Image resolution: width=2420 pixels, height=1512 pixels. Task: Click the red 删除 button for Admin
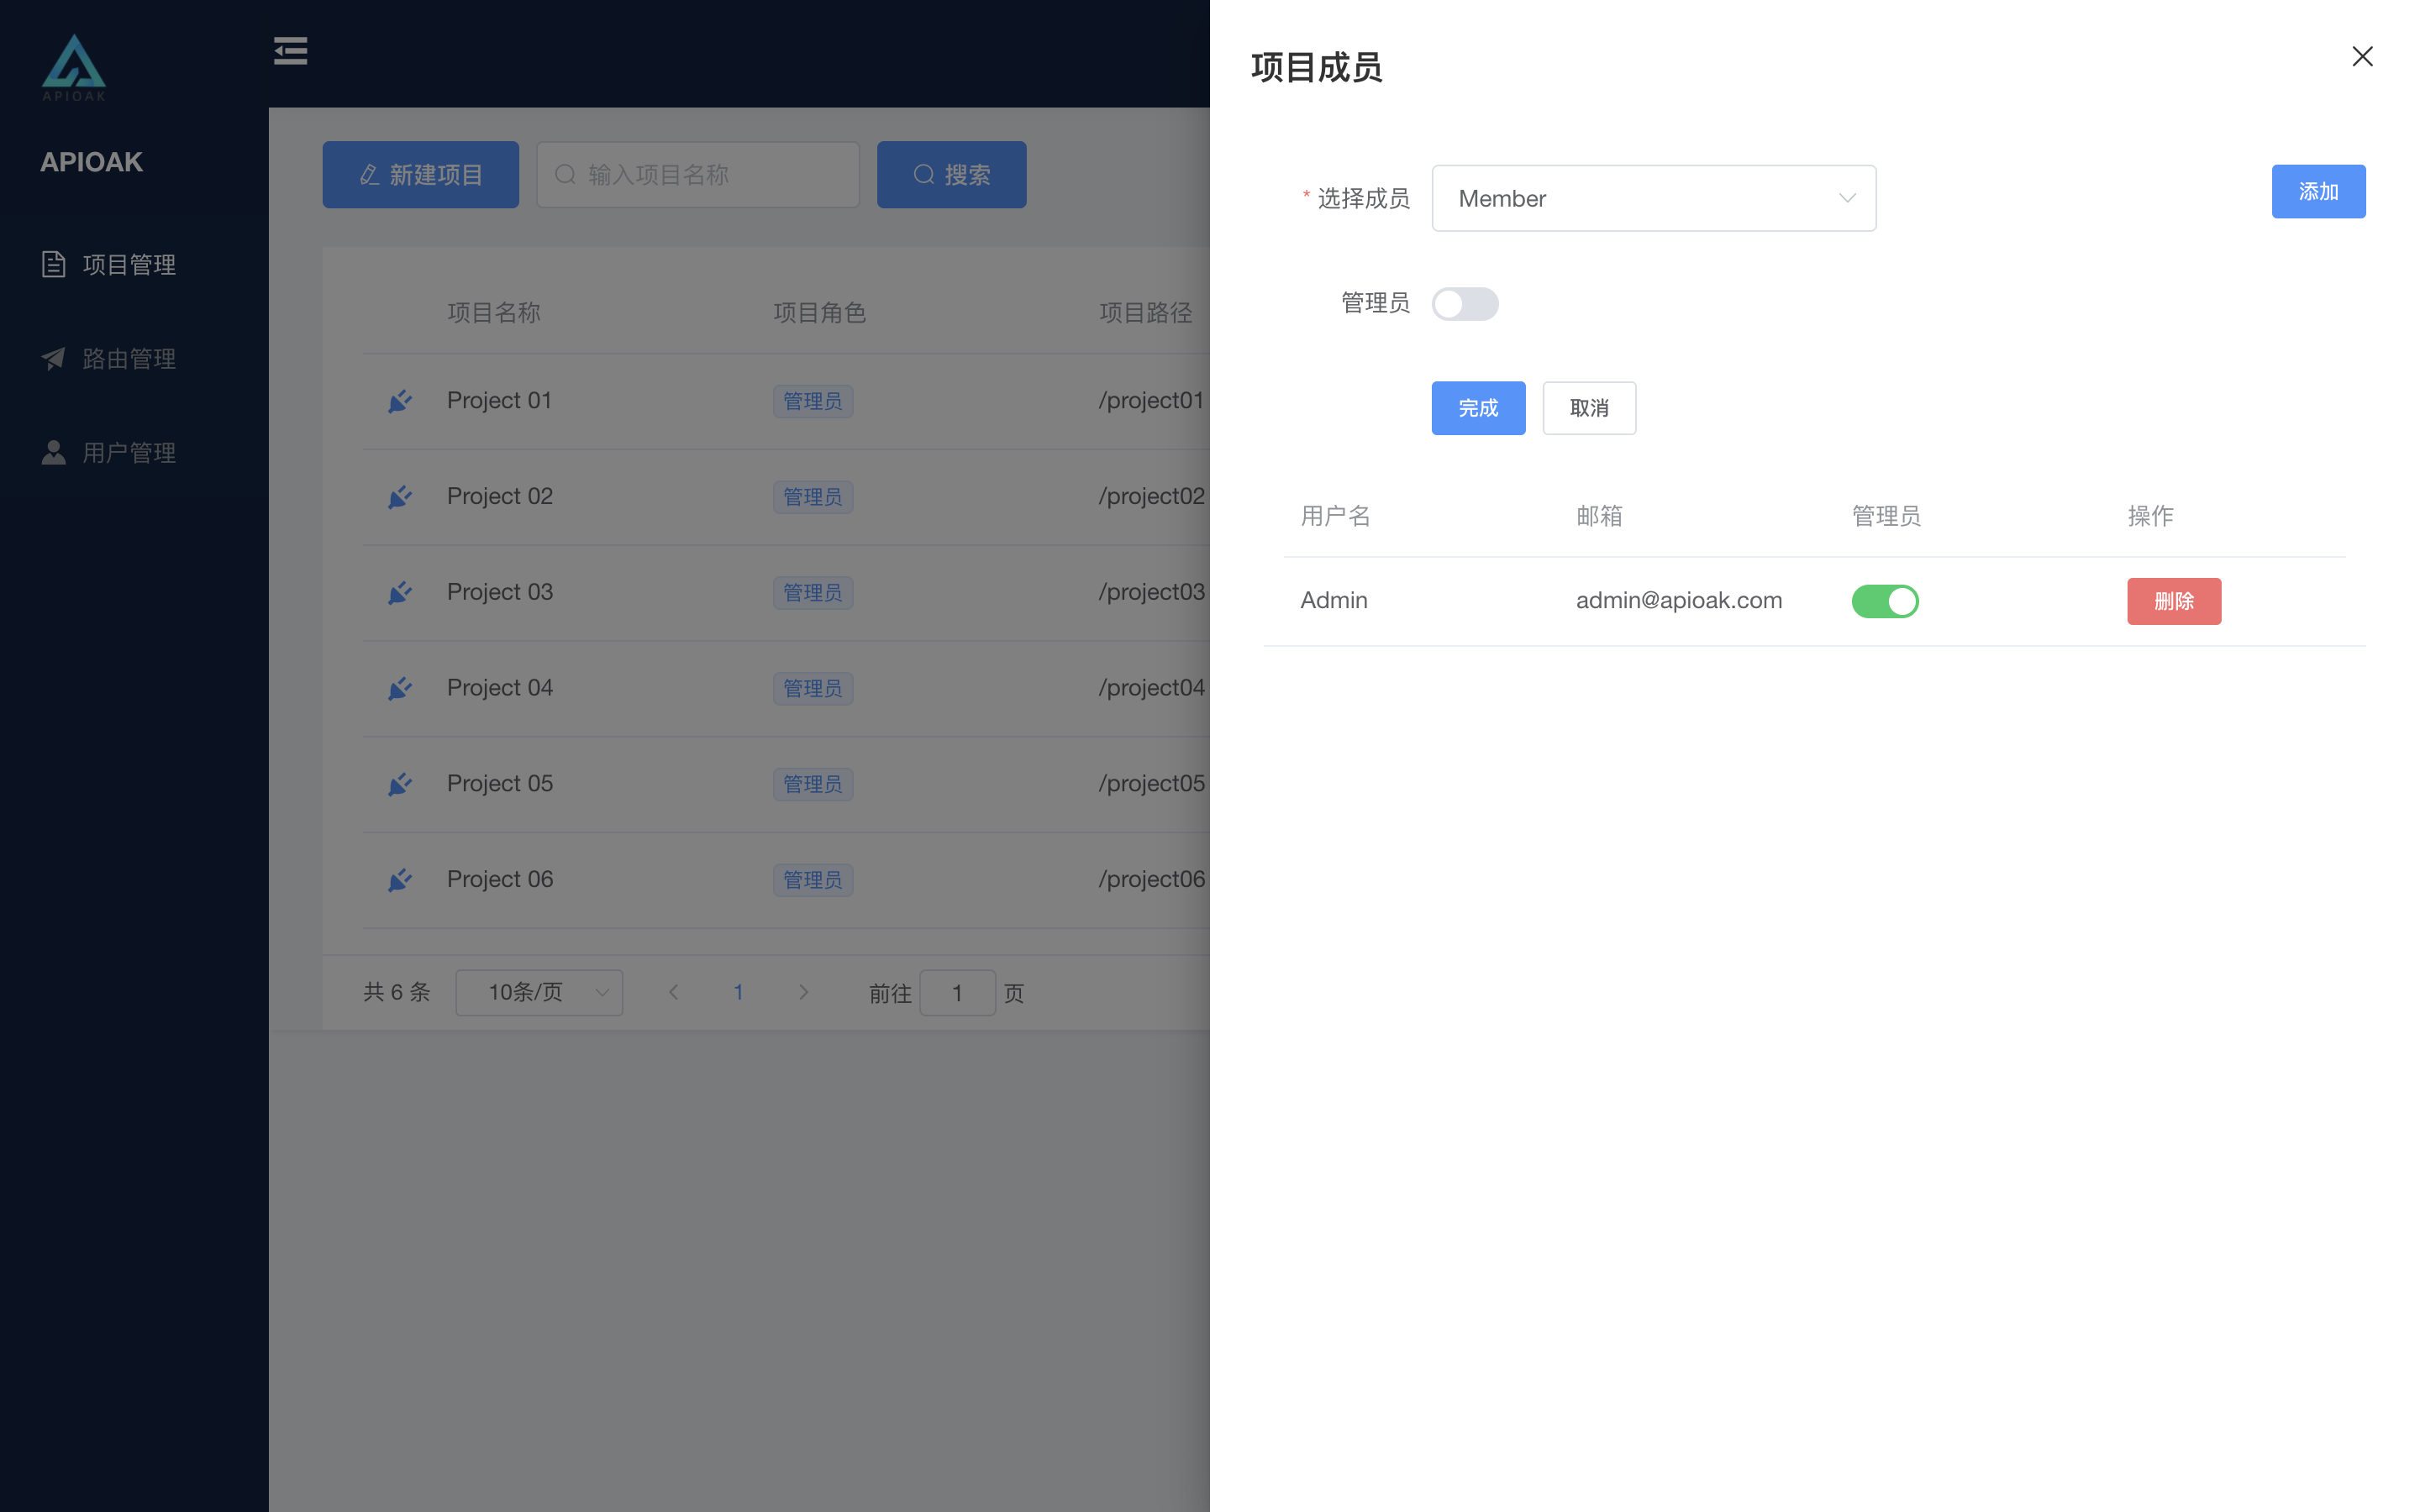(x=2174, y=601)
